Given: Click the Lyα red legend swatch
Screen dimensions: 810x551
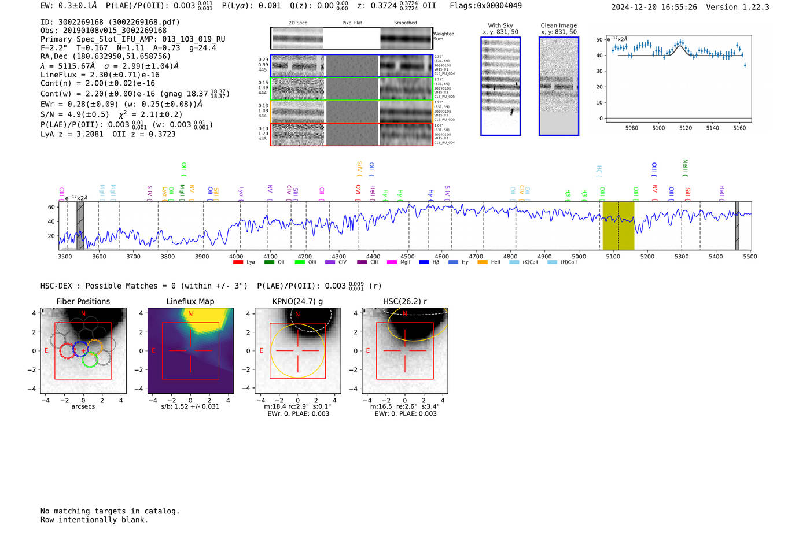Looking at the screenshot, I should pyautogui.click(x=238, y=262).
